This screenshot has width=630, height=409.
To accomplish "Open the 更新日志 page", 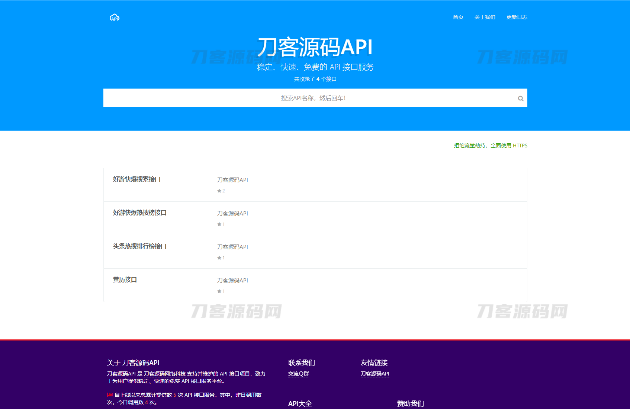I will [x=516, y=17].
